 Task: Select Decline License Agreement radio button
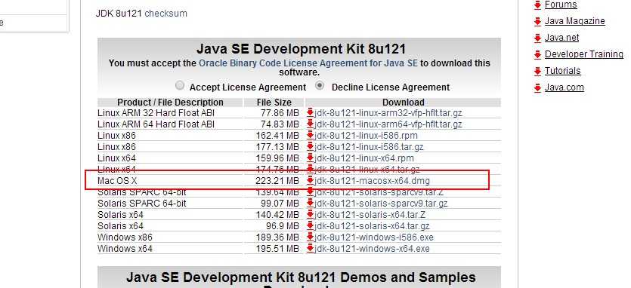[320, 85]
